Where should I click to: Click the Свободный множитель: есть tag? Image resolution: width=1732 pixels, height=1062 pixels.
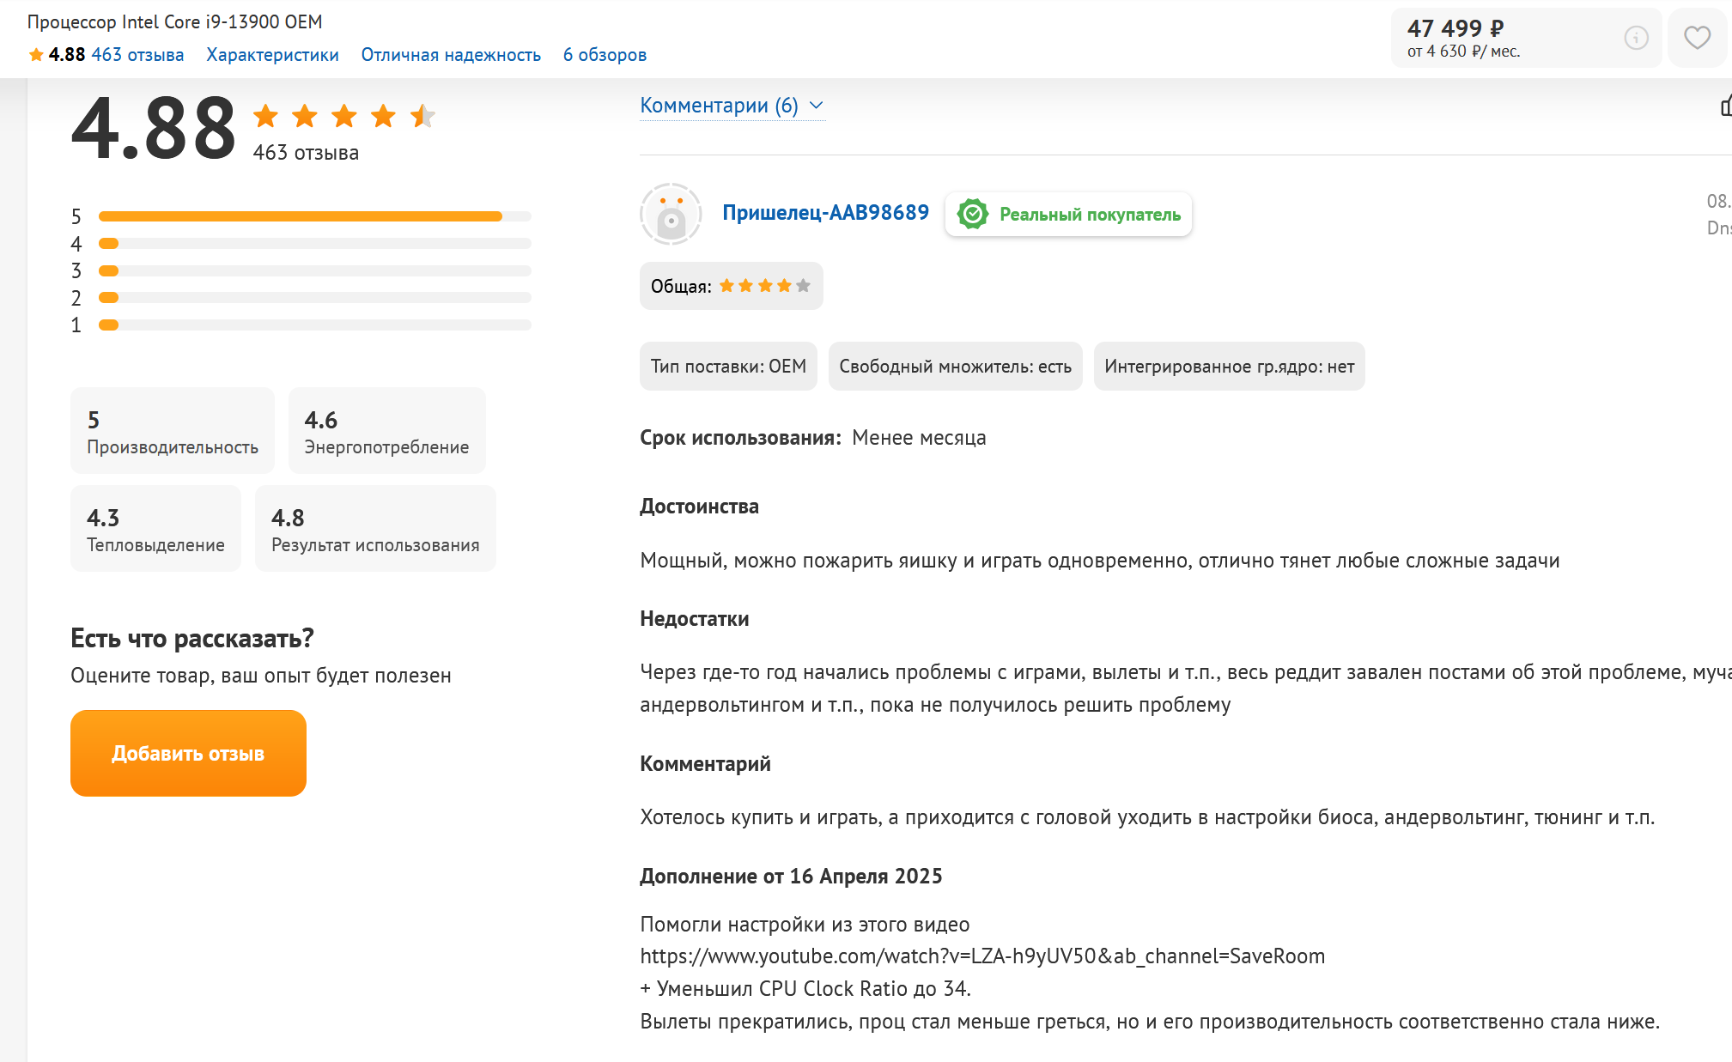tap(955, 367)
